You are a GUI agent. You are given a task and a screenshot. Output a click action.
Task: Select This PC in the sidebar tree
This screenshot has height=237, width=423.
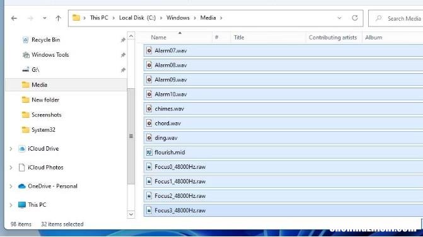37,205
